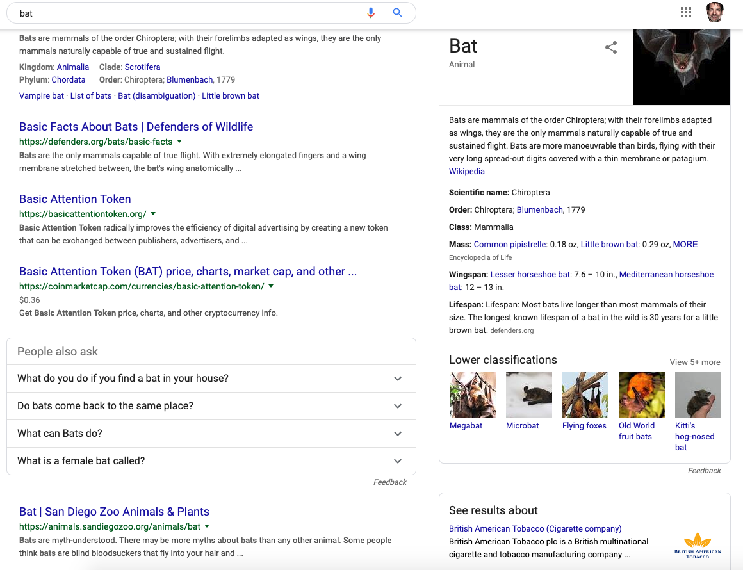Screen dimensions: 743x570
Task: Open the List of bats sitelink
Action: (91, 95)
